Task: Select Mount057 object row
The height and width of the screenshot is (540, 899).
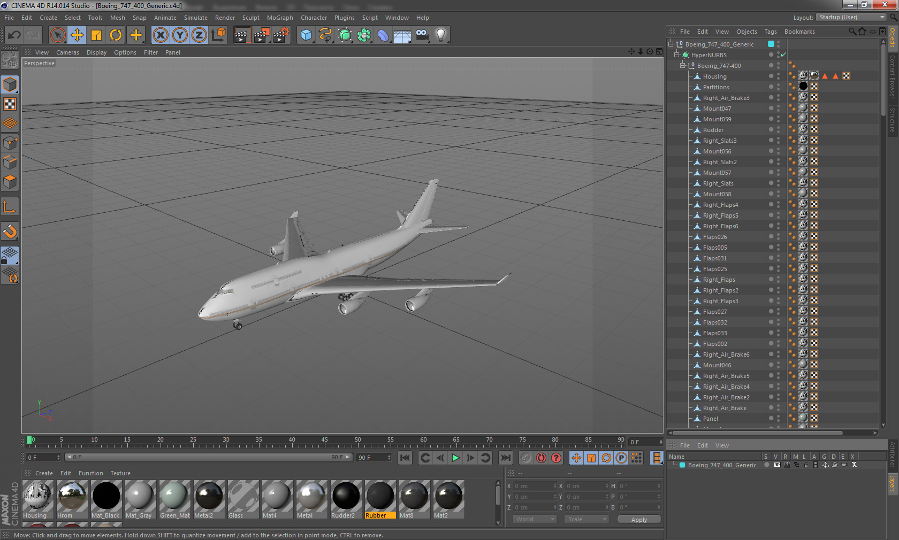Action: tap(717, 173)
